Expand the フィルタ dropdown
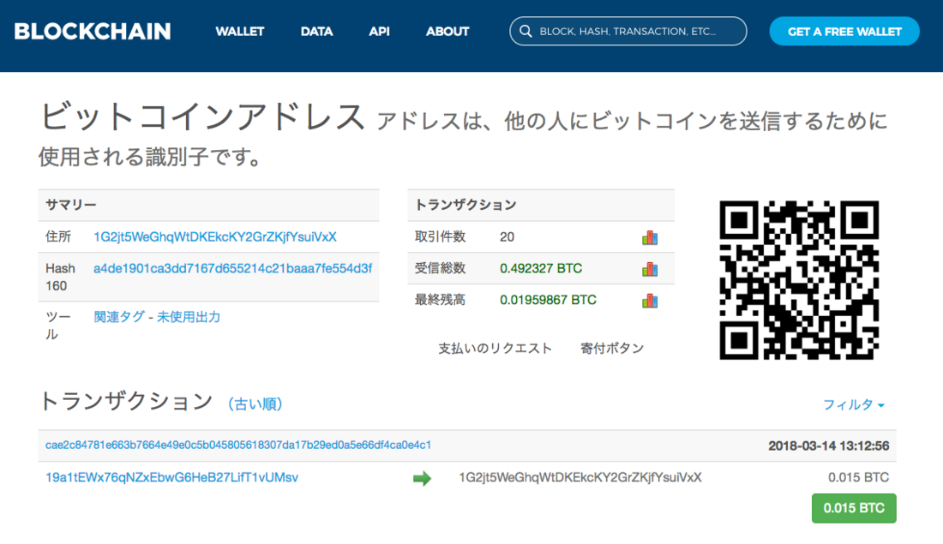943x544 pixels. point(853,404)
